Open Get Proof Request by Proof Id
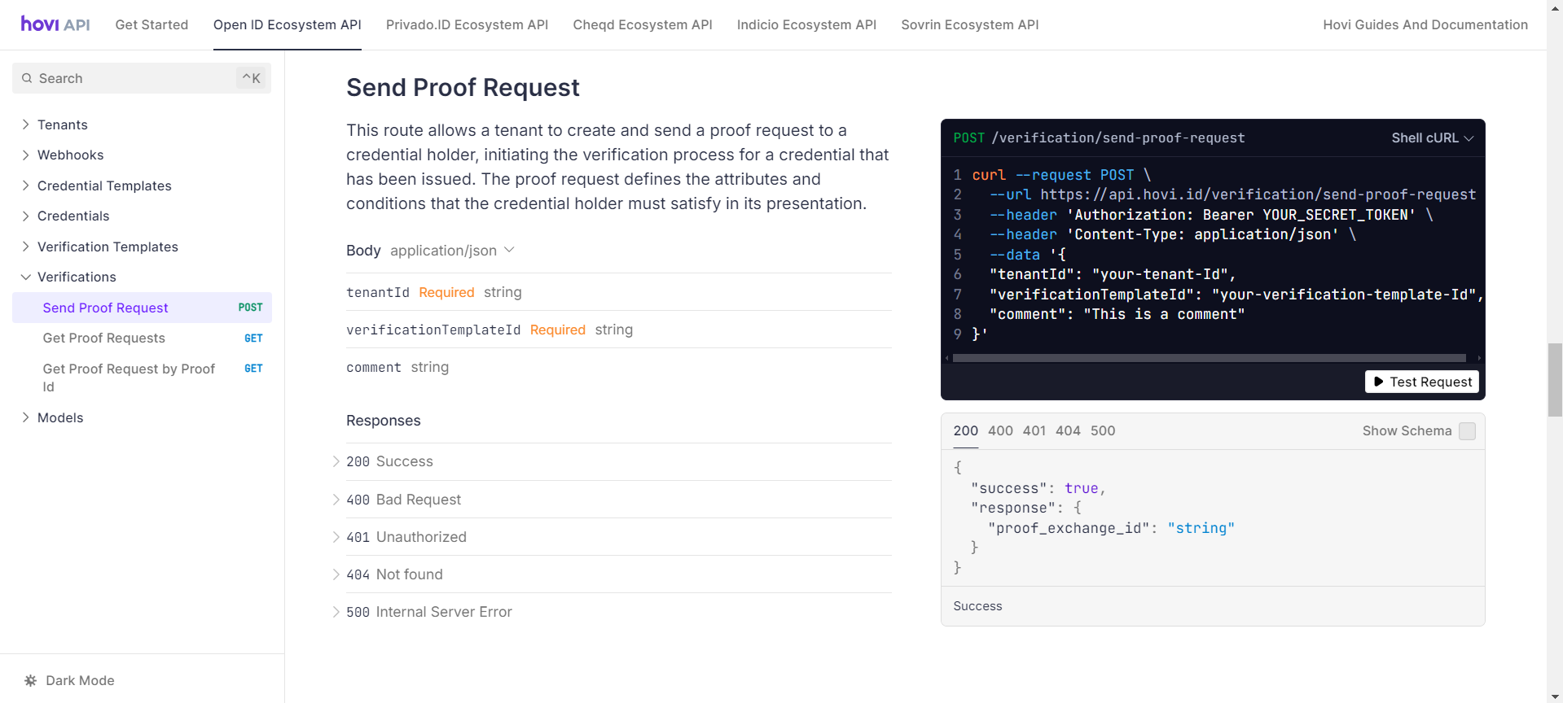This screenshot has height=703, width=1563. tap(129, 378)
